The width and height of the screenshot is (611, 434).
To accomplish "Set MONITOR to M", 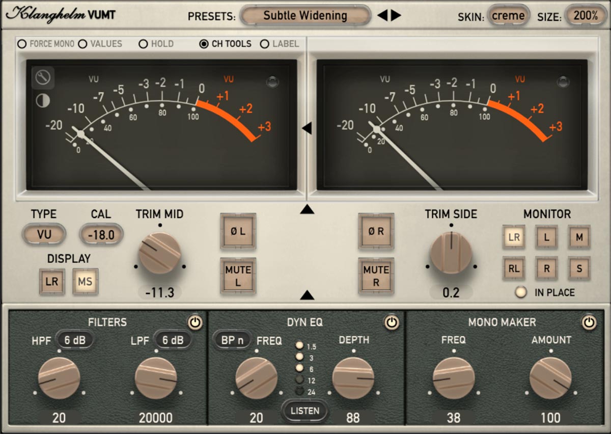I will (x=579, y=237).
